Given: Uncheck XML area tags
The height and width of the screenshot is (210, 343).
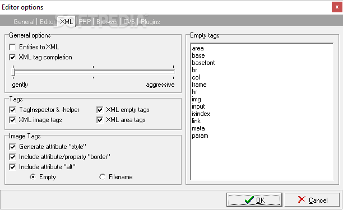Looking at the screenshot, I should [100, 120].
